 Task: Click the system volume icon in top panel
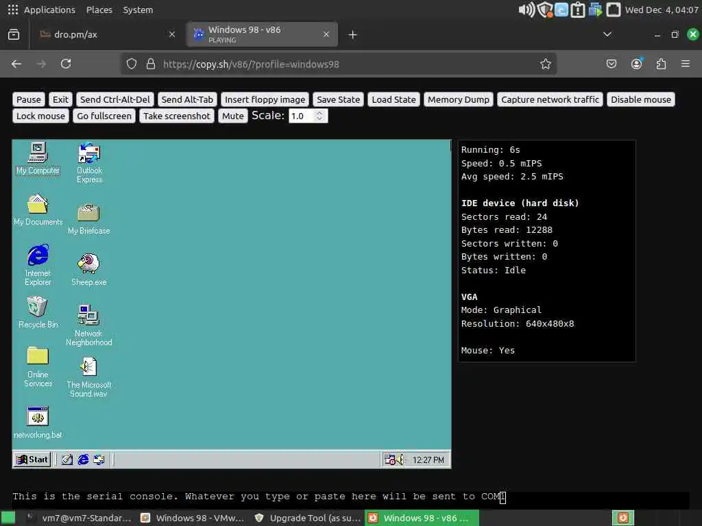[526, 10]
